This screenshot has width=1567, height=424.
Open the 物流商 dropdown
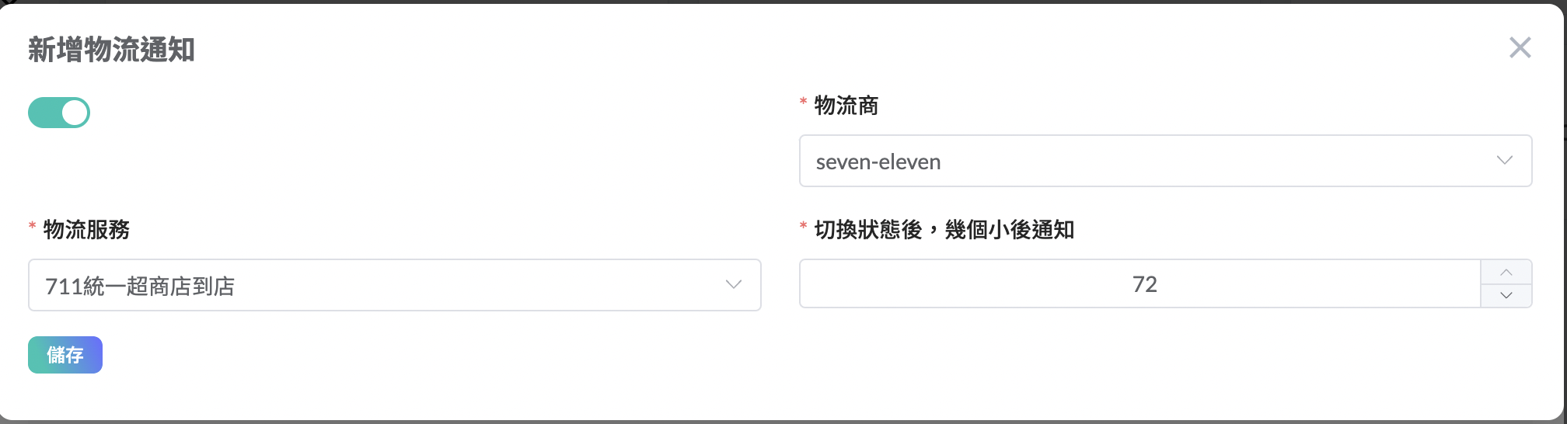click(x=1164, y=162)
